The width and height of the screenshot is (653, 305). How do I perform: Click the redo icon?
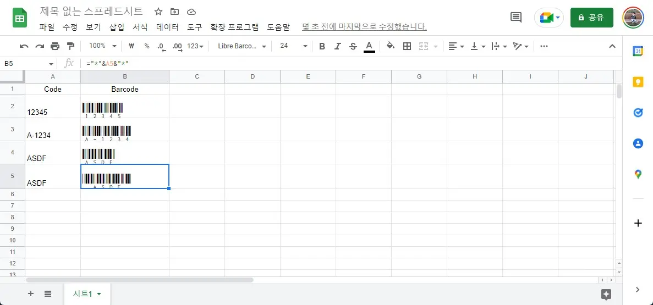click(40, 46)
